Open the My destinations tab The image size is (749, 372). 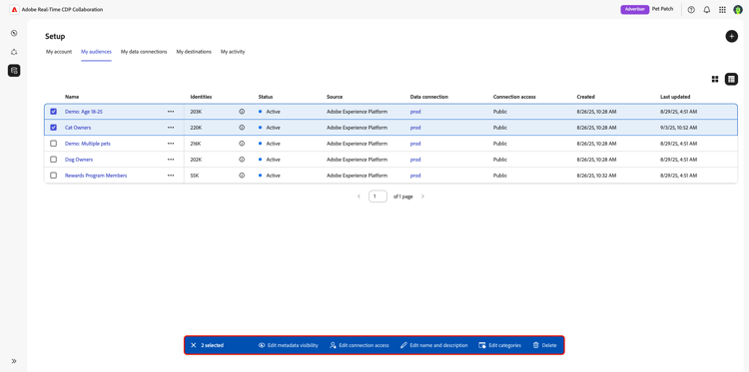194,52
